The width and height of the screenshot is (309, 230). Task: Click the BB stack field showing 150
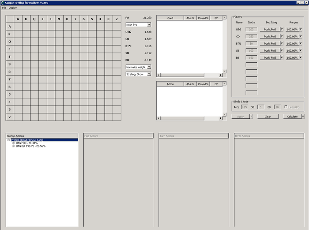pos(251,58)
